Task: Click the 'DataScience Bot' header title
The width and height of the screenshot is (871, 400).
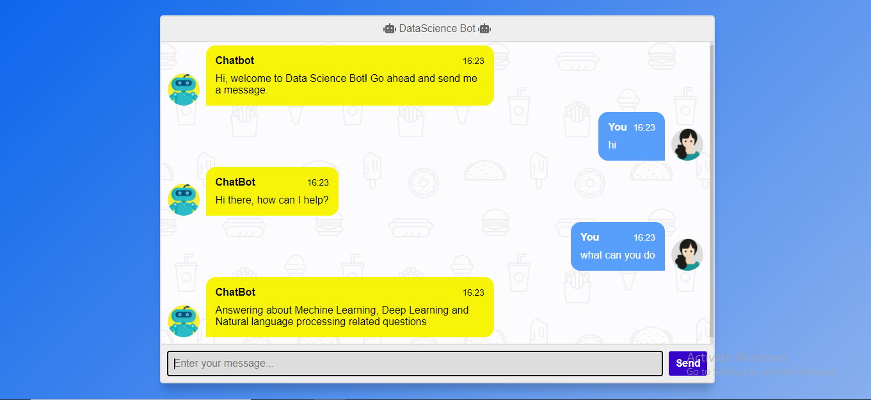Action: (x=438, y=29)
